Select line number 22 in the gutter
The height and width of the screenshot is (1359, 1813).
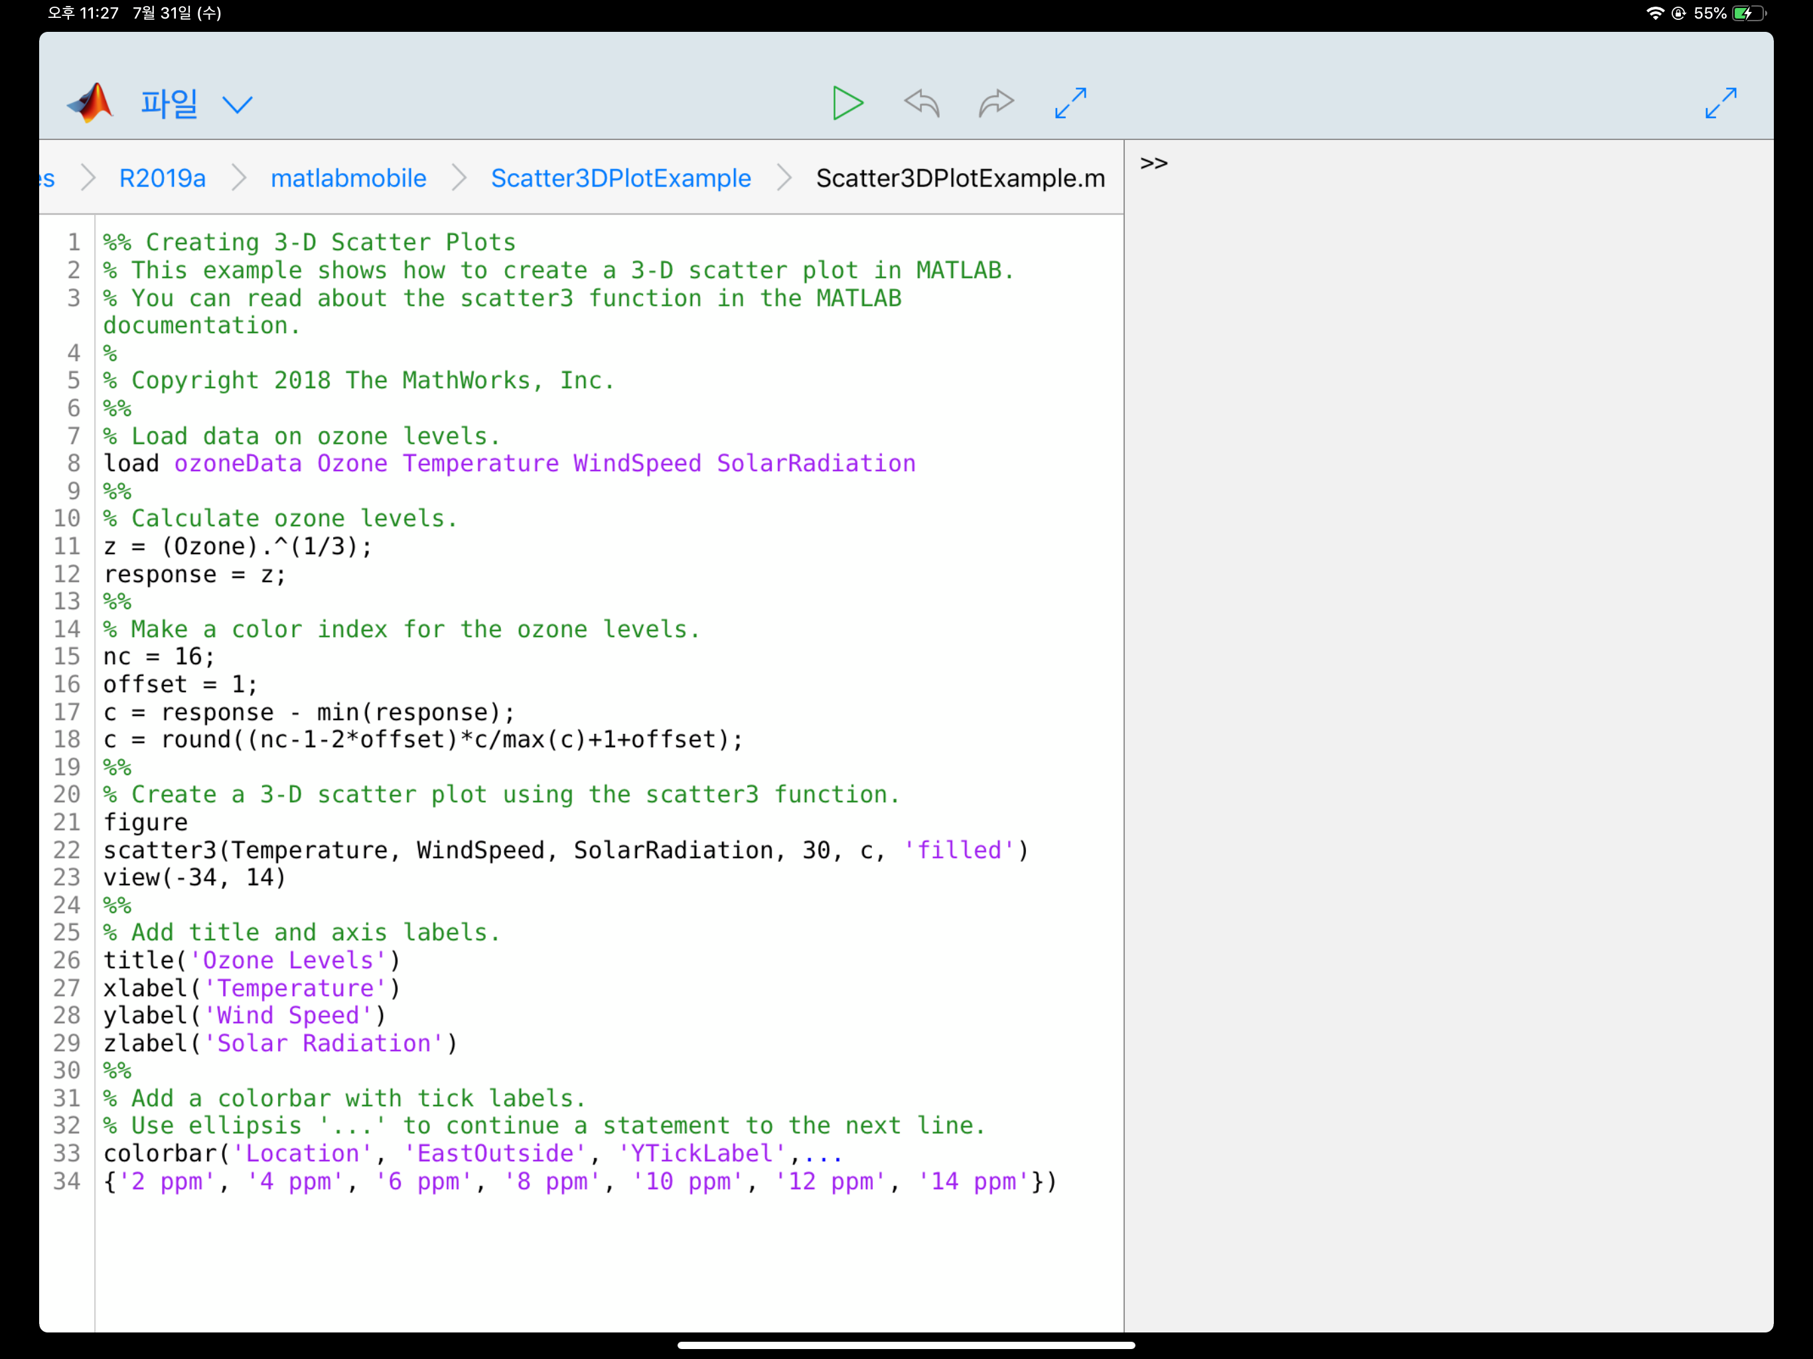(x=67, y=850)
